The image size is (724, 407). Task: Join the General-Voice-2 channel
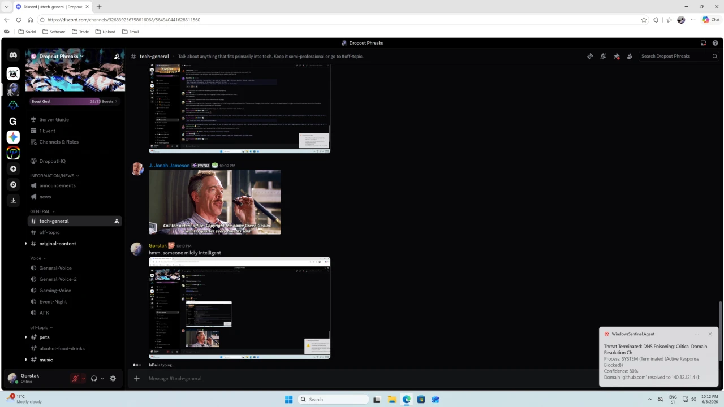(75, 279)
